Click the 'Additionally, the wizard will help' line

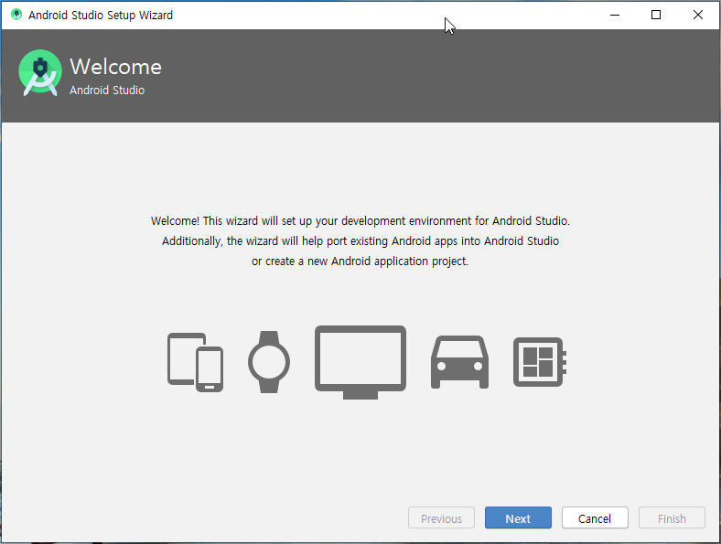360,241
